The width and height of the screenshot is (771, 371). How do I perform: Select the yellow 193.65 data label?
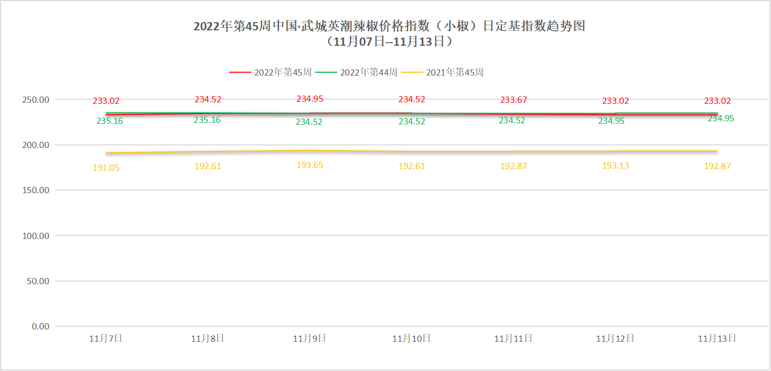(309, 165)
